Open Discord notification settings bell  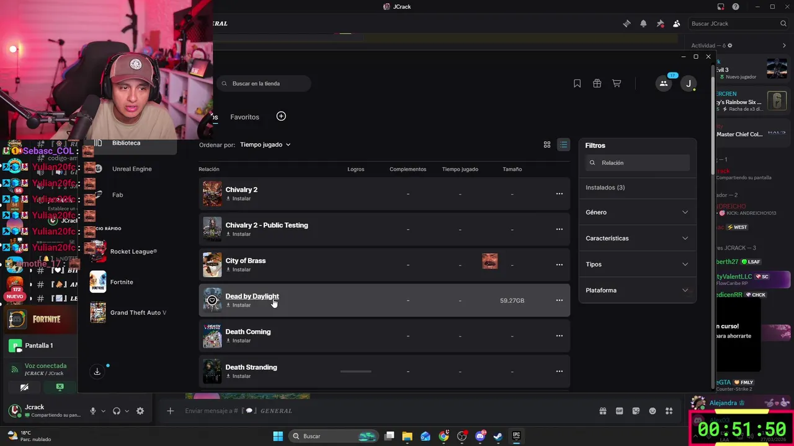pos(643,24)
